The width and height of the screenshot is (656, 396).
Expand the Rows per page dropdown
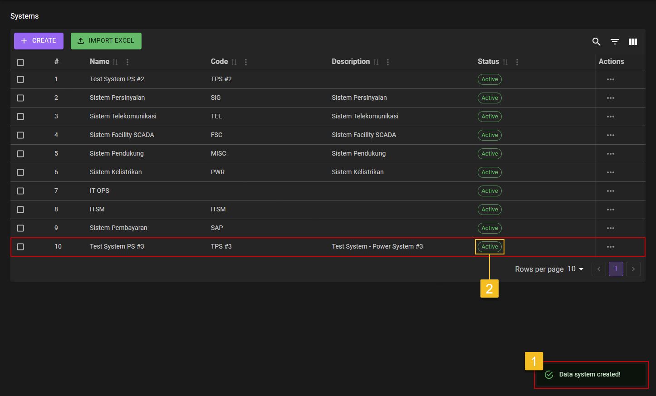[575, 269]
